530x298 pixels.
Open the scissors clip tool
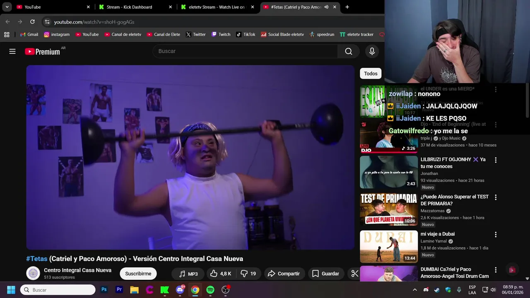point(354,274)
